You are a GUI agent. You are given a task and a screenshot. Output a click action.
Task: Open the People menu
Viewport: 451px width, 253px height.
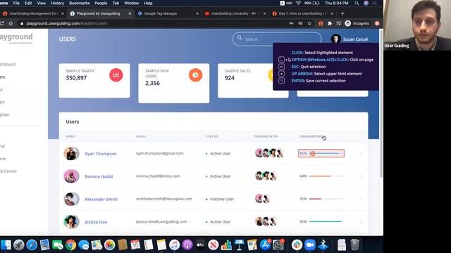point(101,3)
